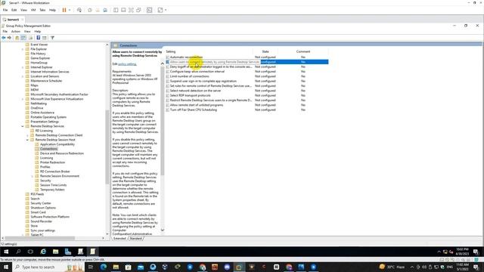
Task: Click the Connections folder in tree
Action: pos(48,149)
